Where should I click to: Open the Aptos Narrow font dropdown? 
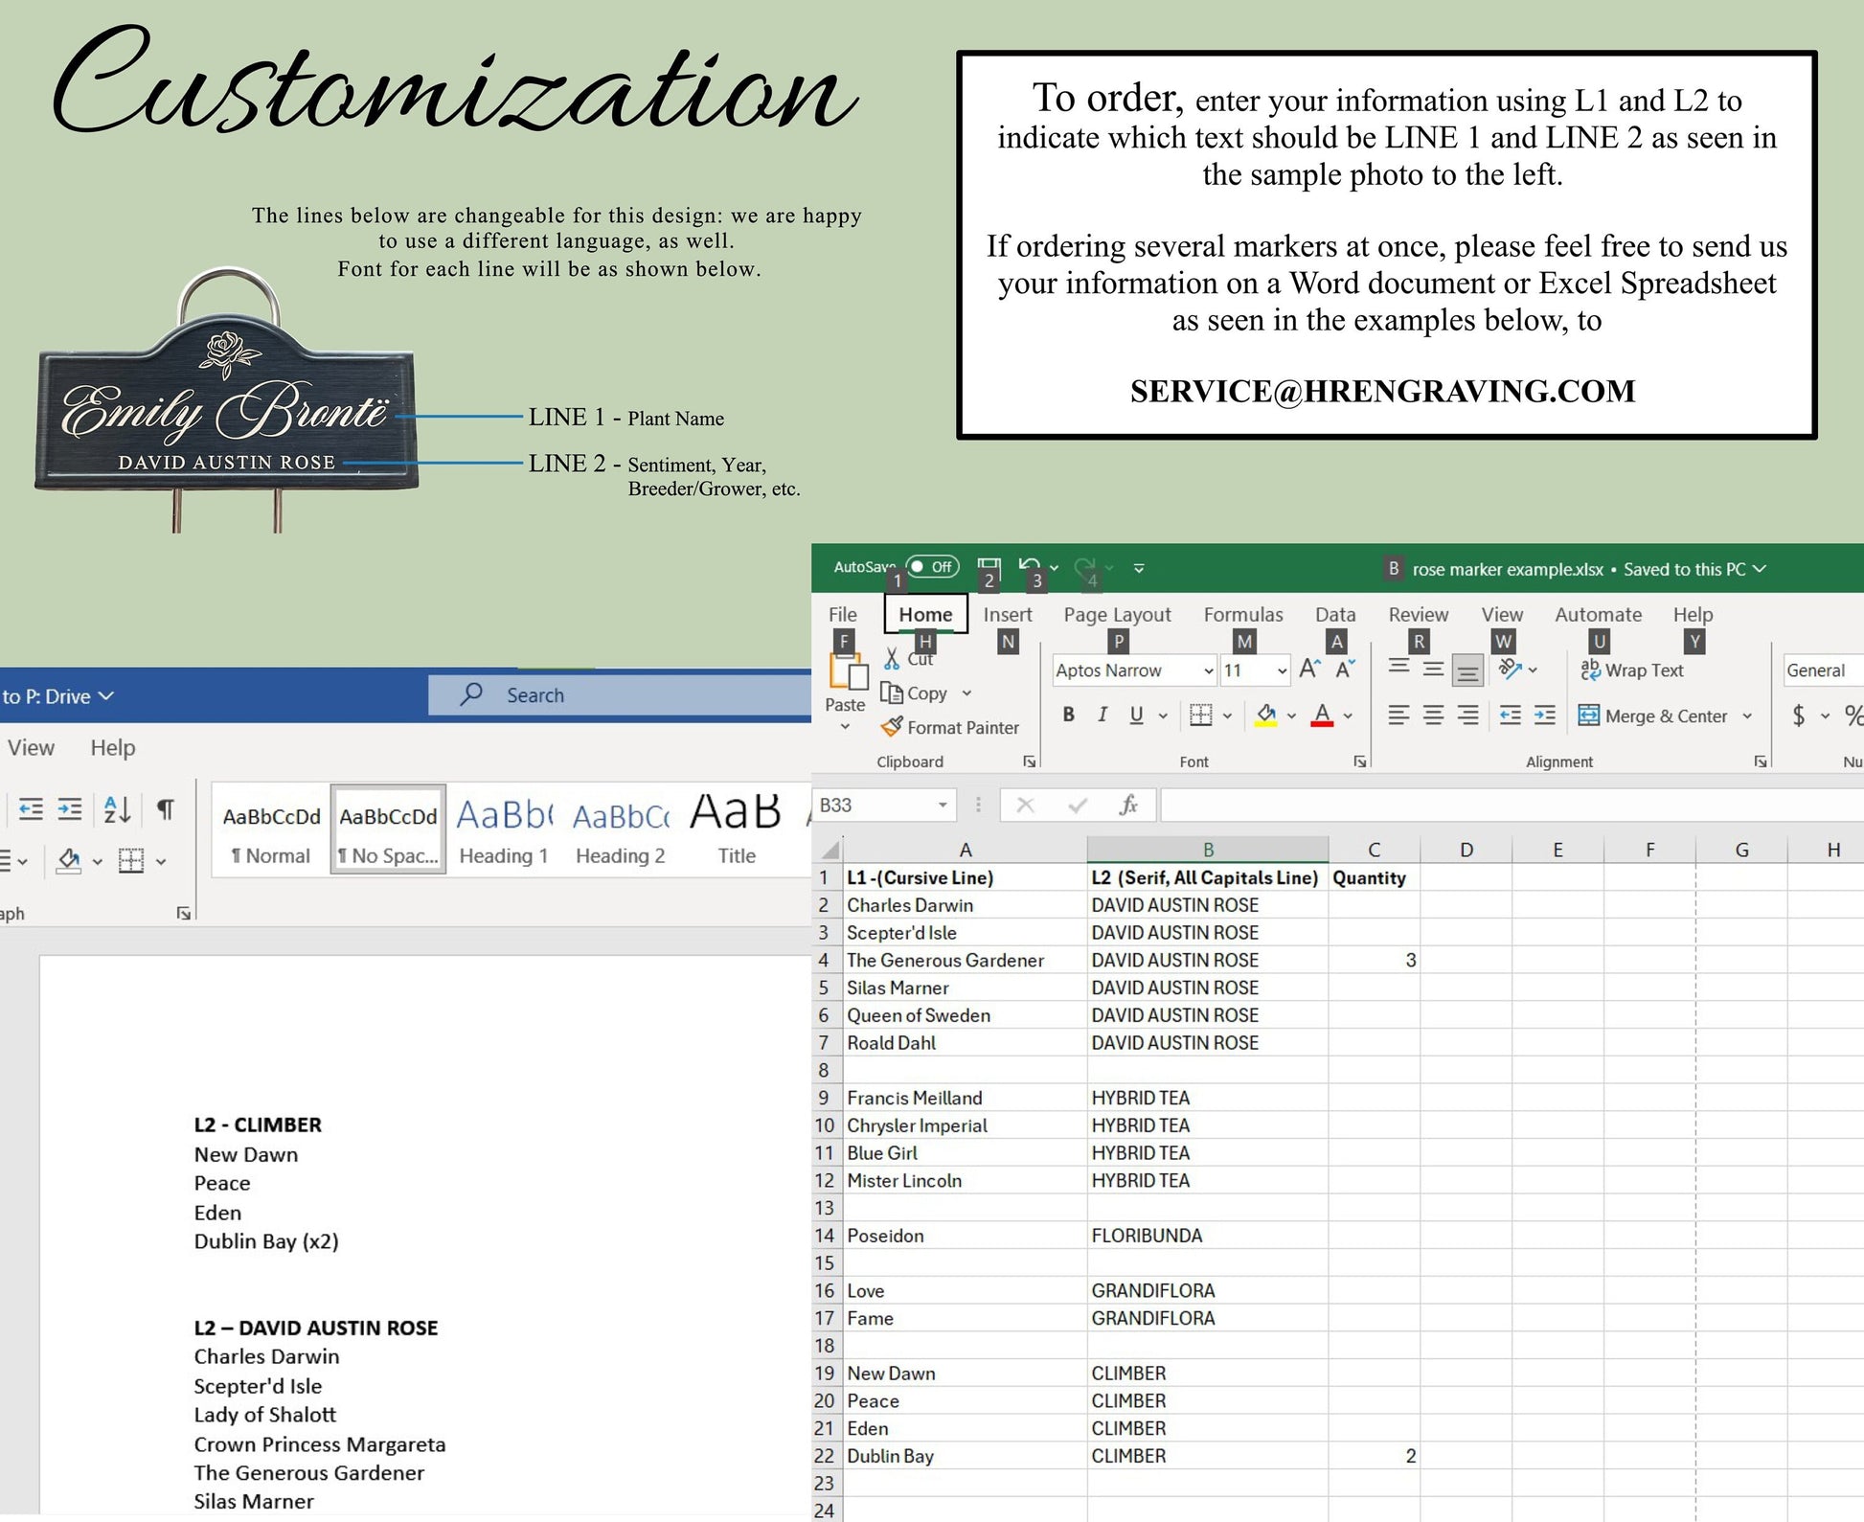tap(1207, 671)
